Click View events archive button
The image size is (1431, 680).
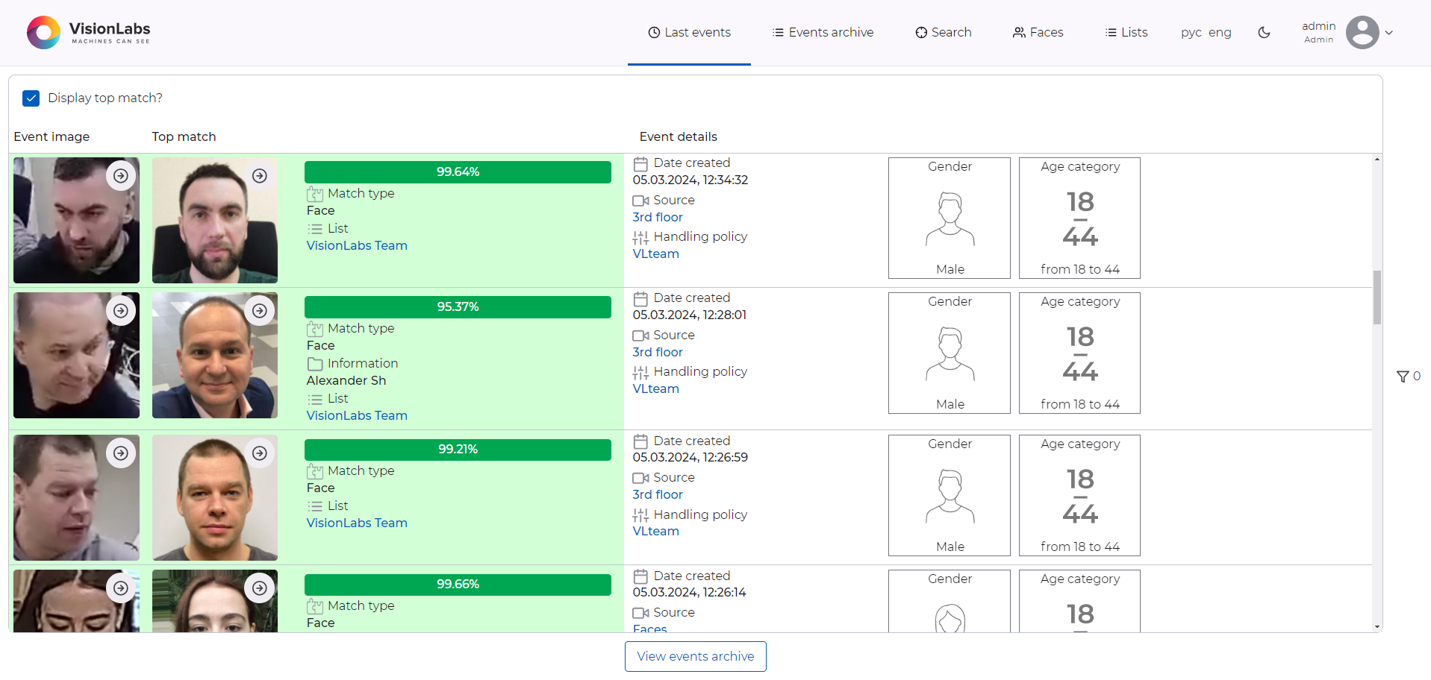click(695, 656)
